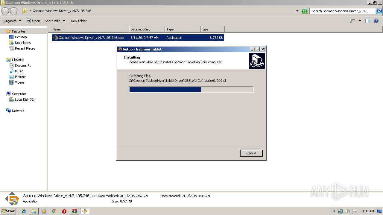
Task: Open Explorer help icon
Action: point(376,21)
